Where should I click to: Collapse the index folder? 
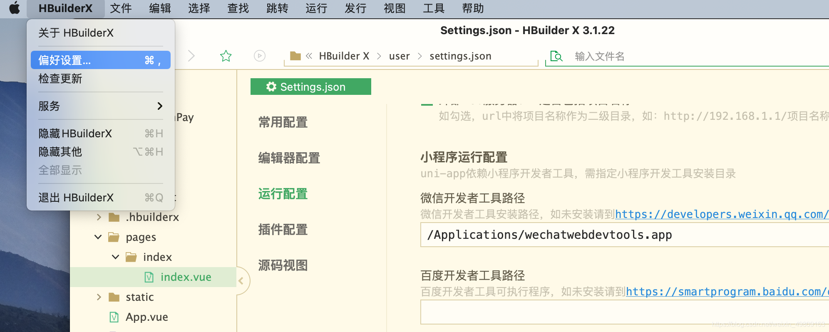[x=116, y=257]
